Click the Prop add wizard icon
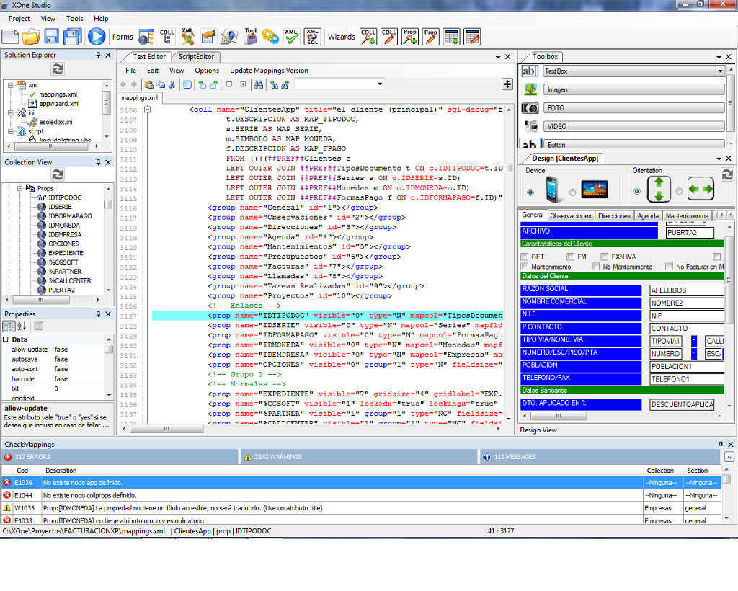 click(410, 37)
